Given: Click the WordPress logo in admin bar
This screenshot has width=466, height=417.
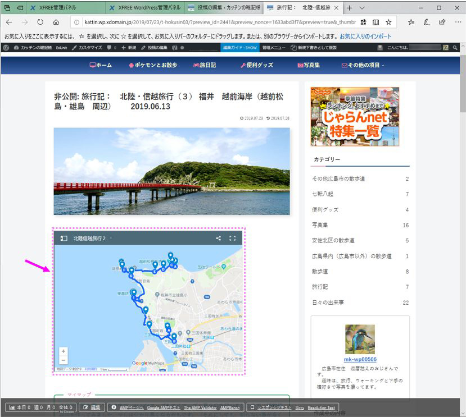Looking at the screenshot, I should [x=6, y=48].
